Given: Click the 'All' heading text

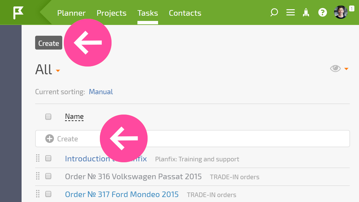Looking at the screenshot, I should coord(43,69).
